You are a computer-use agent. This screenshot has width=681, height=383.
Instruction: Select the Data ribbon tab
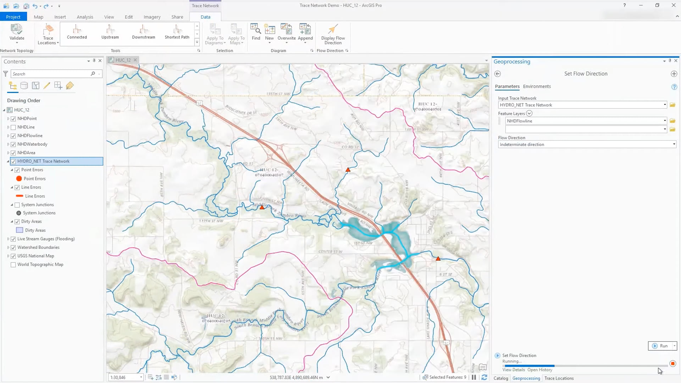click(x=205, y=17)
